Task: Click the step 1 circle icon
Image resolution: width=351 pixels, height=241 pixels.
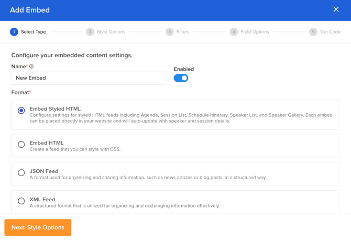Action: point(14,32)
